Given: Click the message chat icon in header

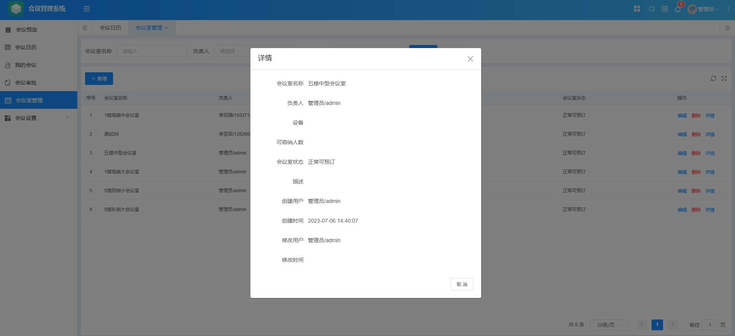Looking at the screenshot, I should click(665, 9).
